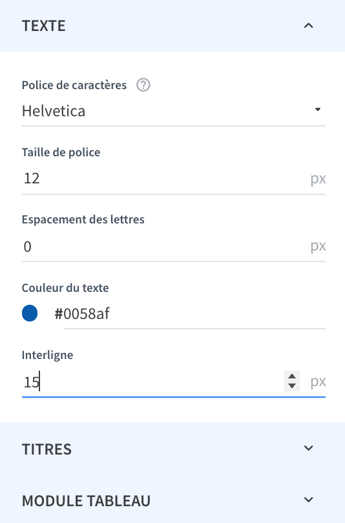Click the px unit next to Taille de police
The width and height of the screenshot is (345, 523).
click(318, 179)
